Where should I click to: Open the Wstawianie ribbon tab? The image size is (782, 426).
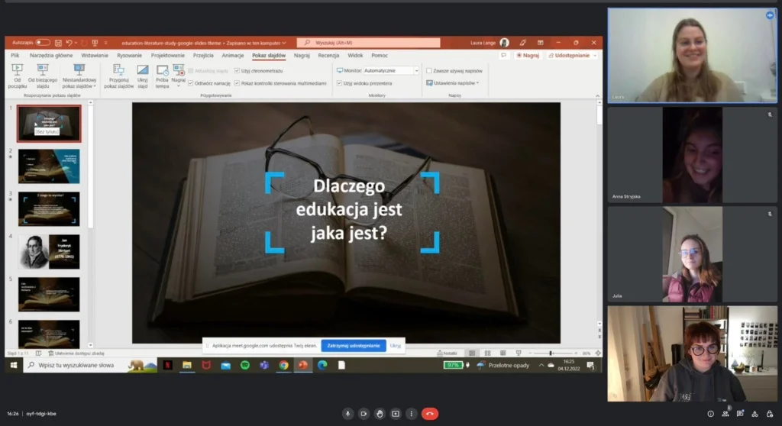(95, 56)
